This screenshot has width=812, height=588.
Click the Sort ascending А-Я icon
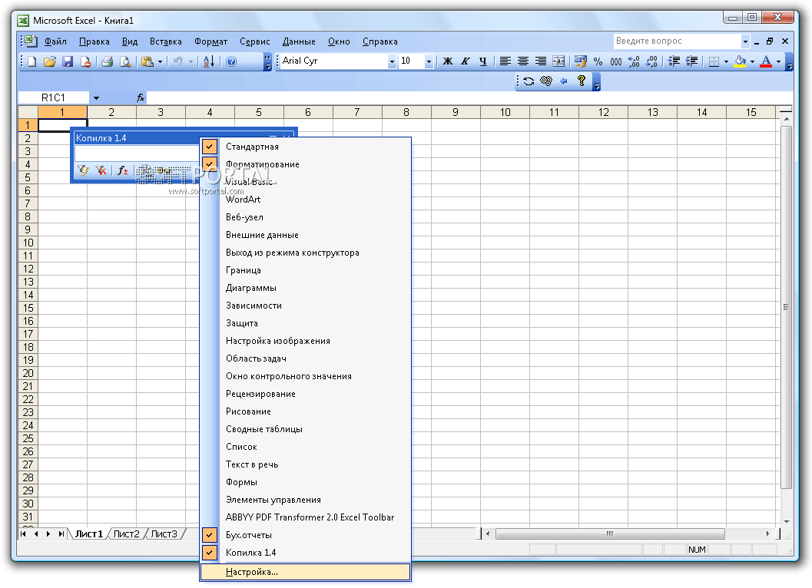(x=209, y=61)
